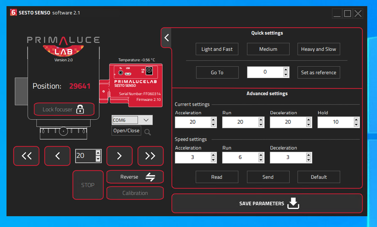Decrease Speed settings Acceleration value
This screenshot has width=377, height=227.
tap(213, 160)
